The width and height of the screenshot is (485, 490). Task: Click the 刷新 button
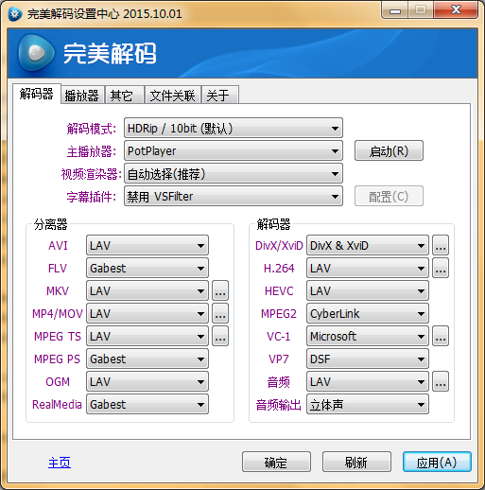click(x=356, y=462)
